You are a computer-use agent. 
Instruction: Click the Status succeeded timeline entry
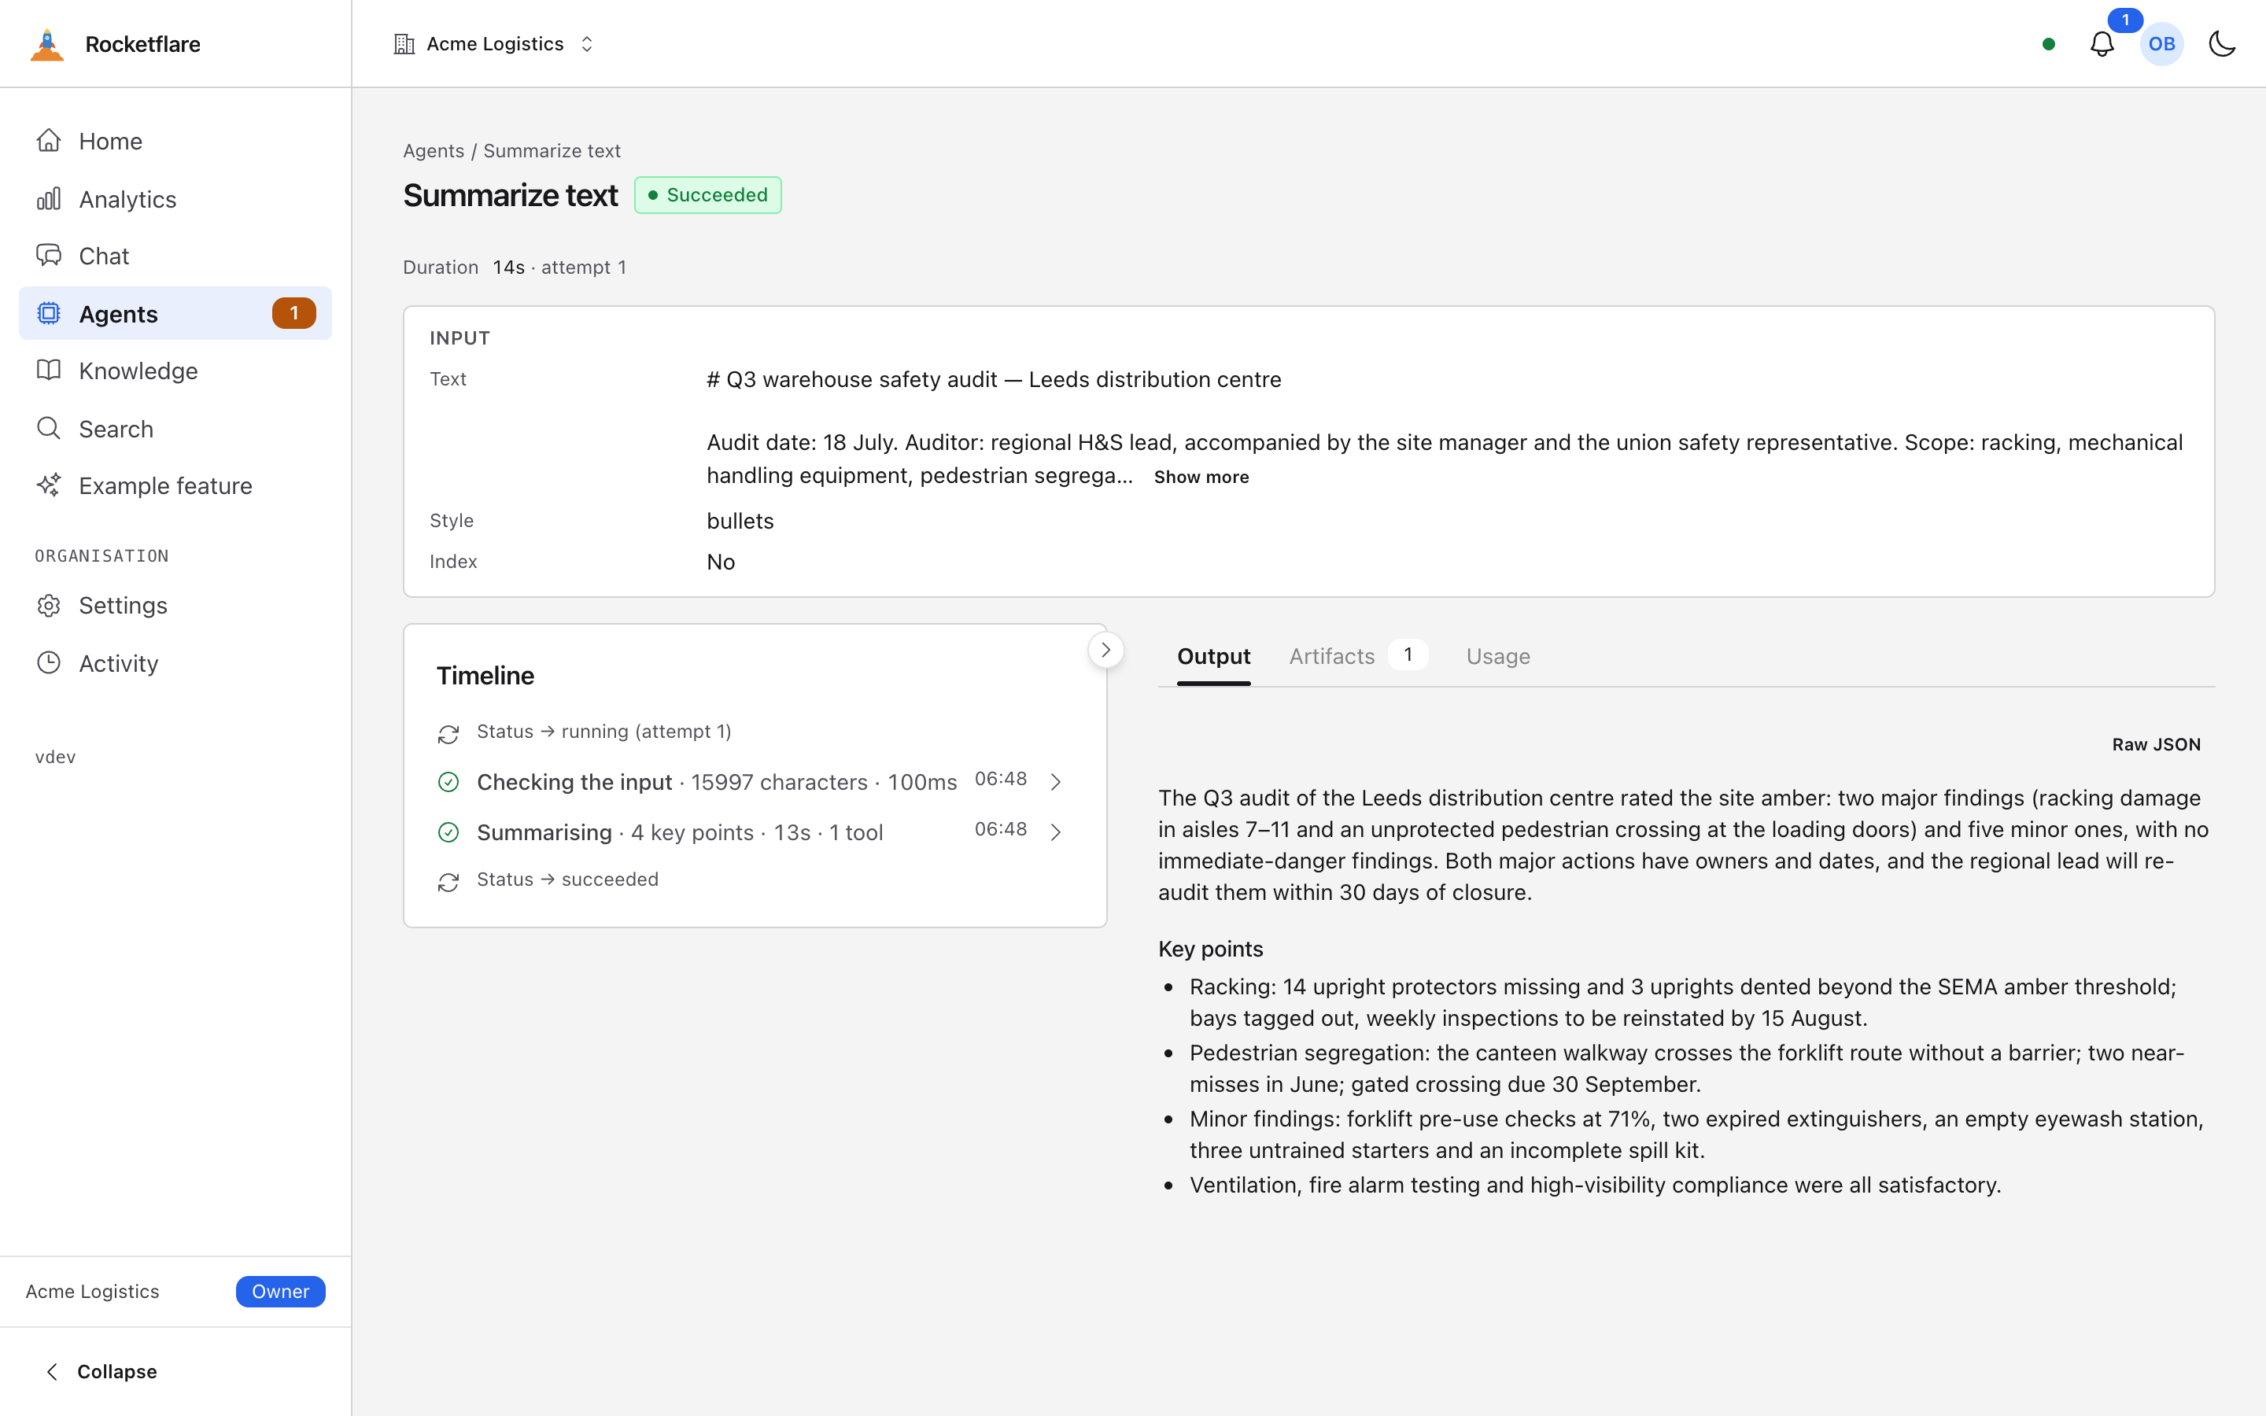[567, 879]
